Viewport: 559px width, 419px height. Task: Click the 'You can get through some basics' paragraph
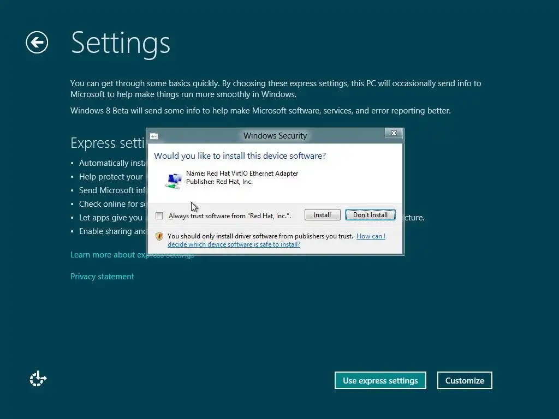tap(276, 89)
